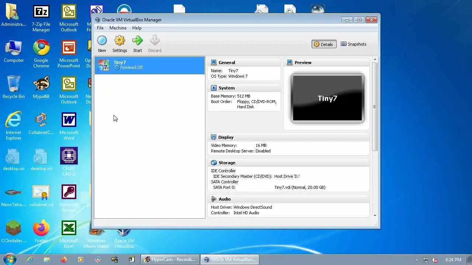Click Host Driver: Windows DirectSound text
Viewport: 472px width, 265px height.
coord(241,207)
